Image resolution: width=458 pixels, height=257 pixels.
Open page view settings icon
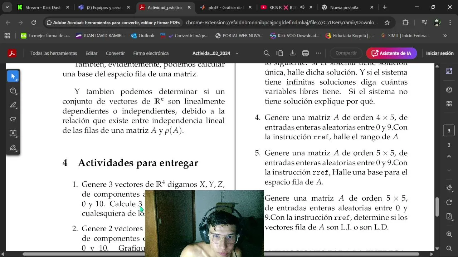pos(449,217)
